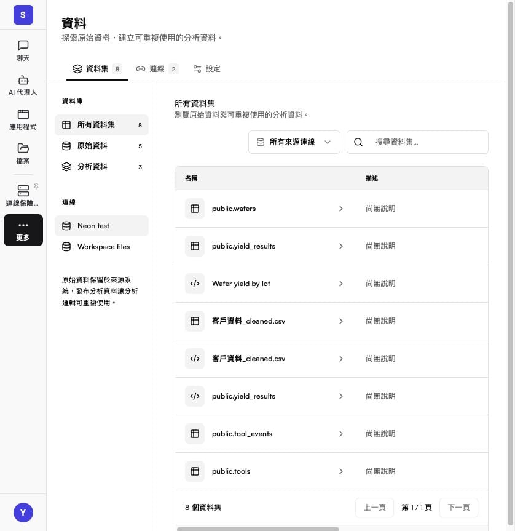Toggle the pin icon beside 連線保險
Image resolution: width=515 pixels, height=531 pixels.
click(x=36, y=186)
